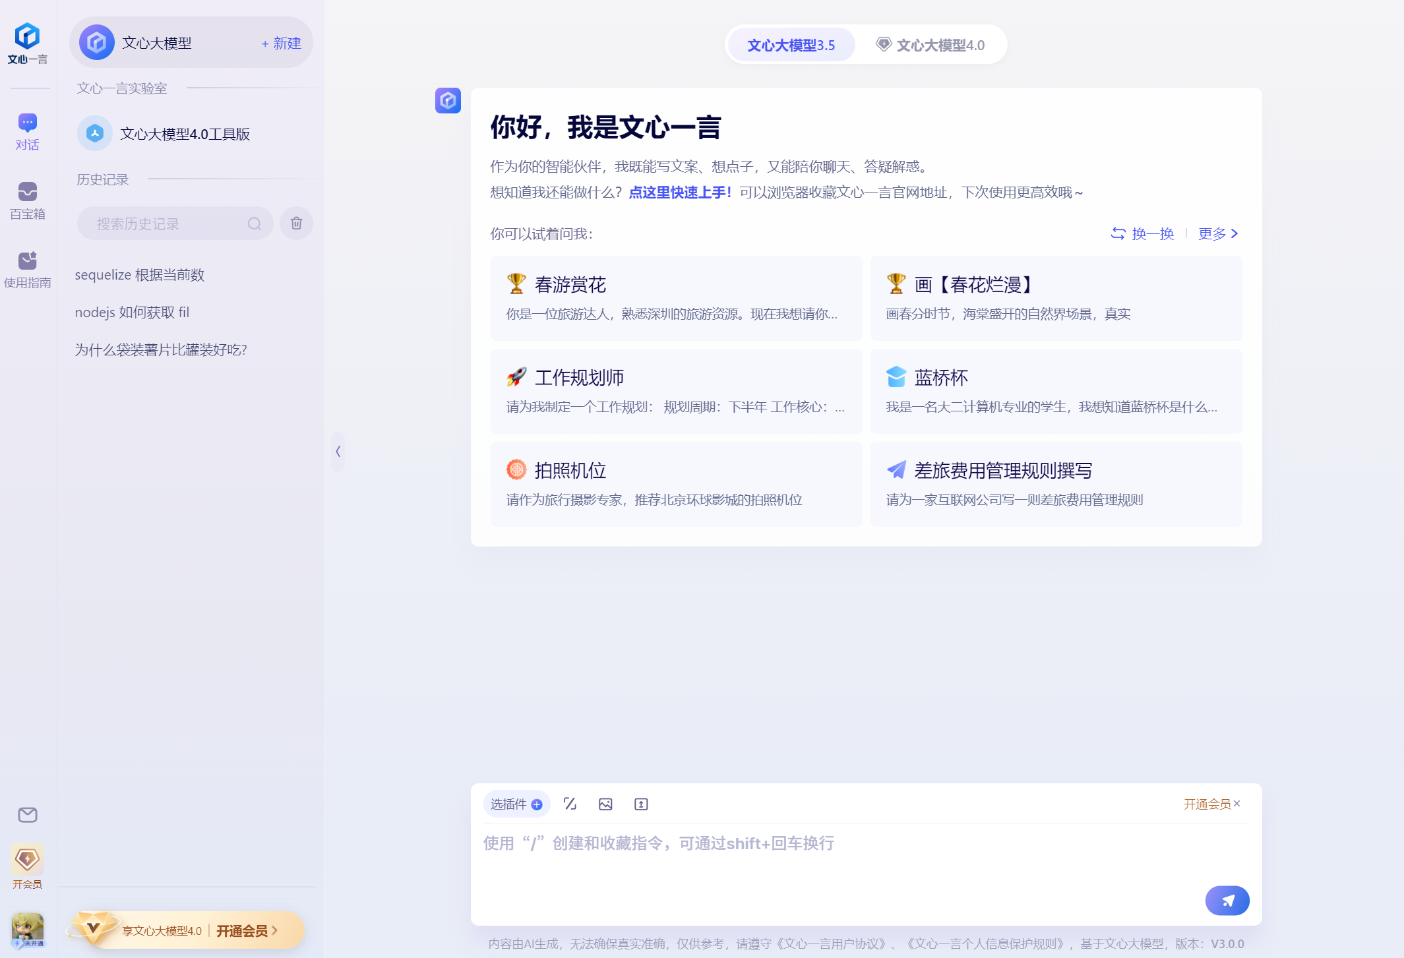Click the assistant avatar icon beside greeting
The width and height of the screenshot is (1404, 958).
[x=448, y=101]
